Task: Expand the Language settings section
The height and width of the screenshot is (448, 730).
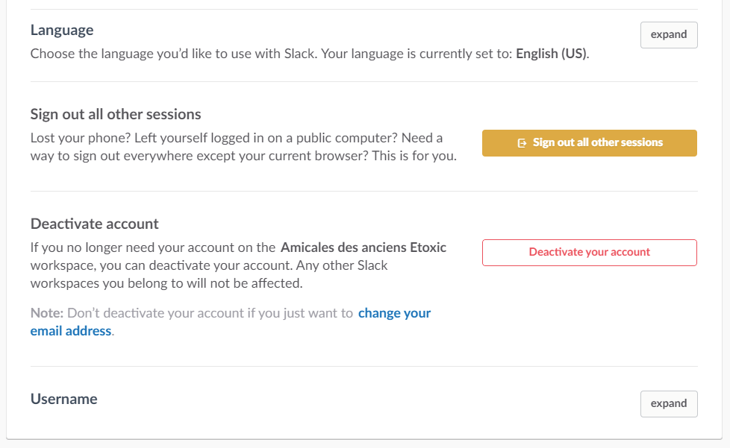Action: 668,35
